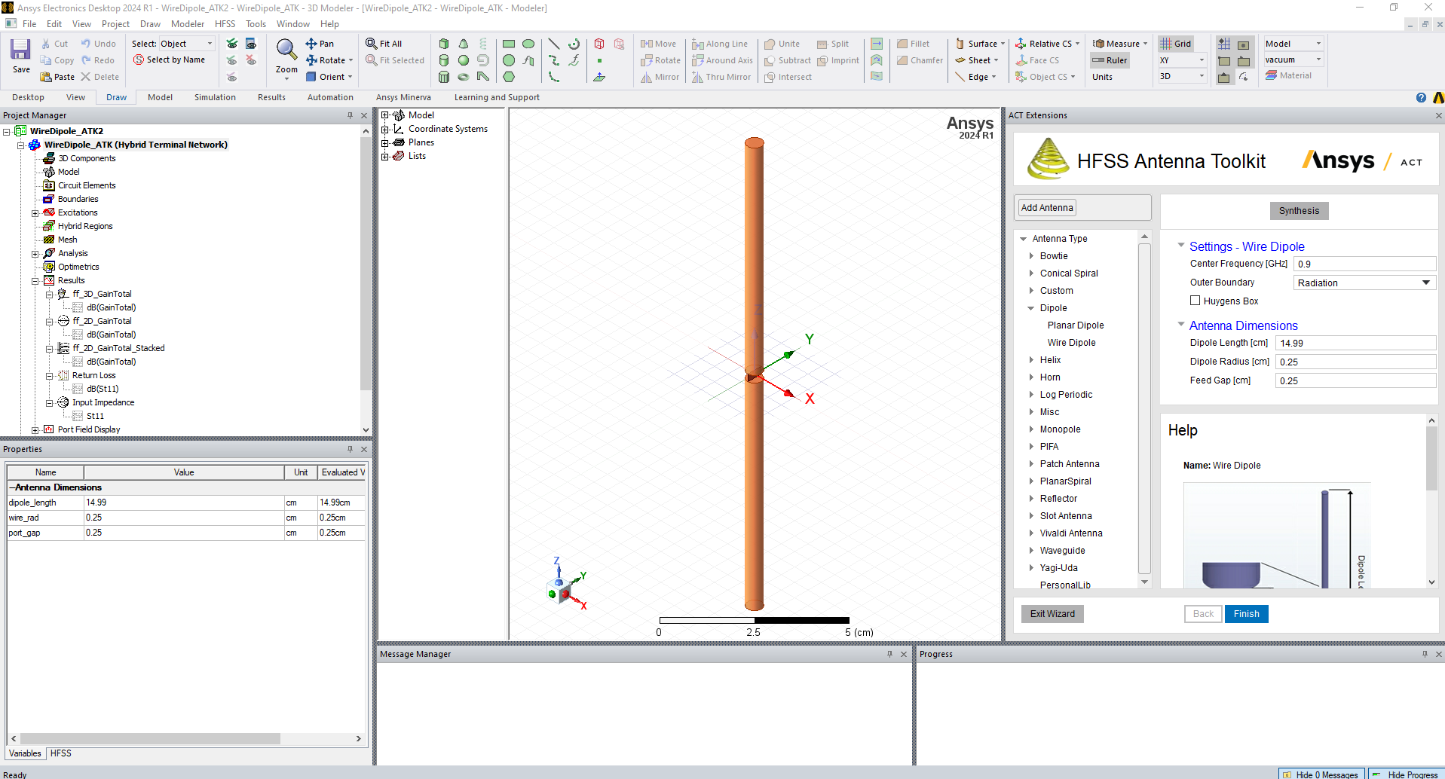Select the Zoom tool

coord(286,51)
